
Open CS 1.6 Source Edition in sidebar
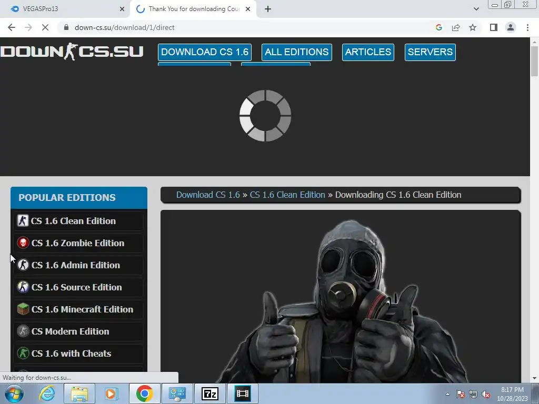point(79,287)
